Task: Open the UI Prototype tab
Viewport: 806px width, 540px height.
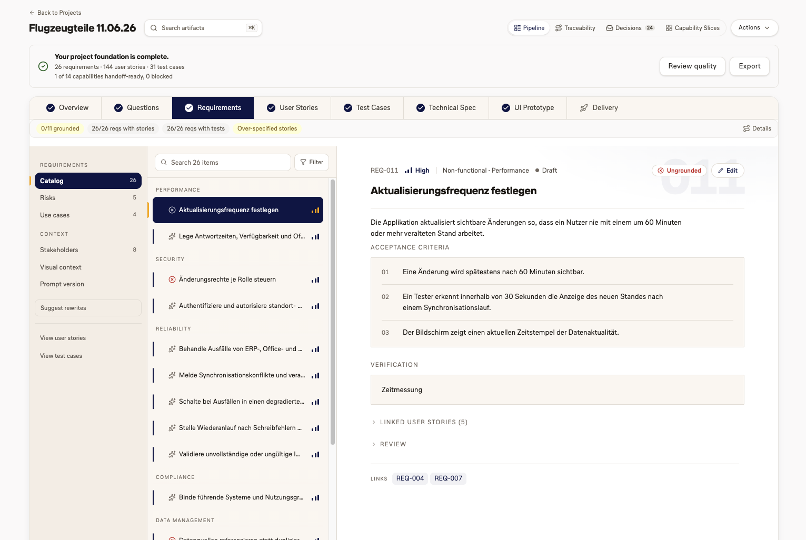Action: pyautogui.click(x=528, y=108)
